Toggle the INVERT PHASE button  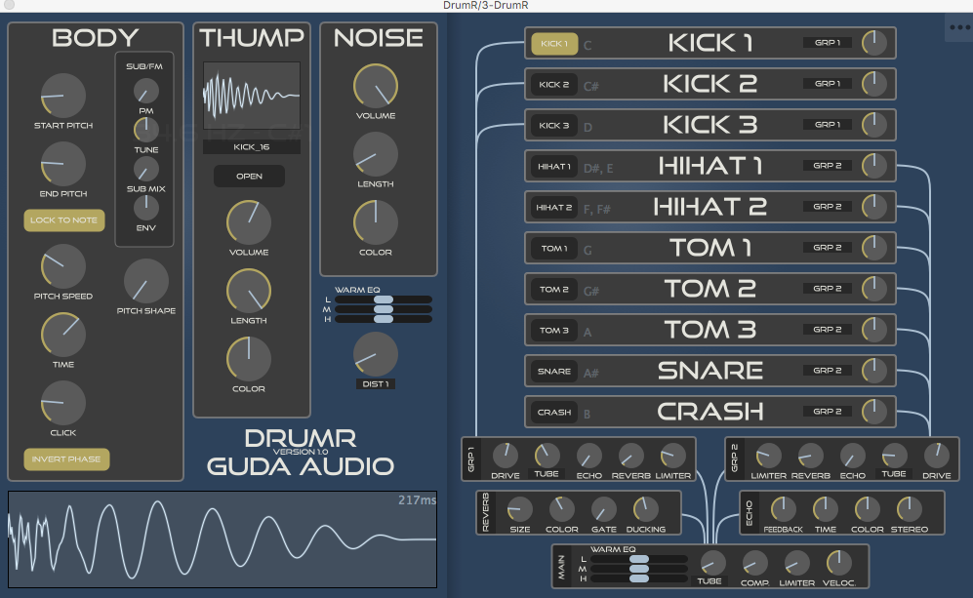(66, 459)
